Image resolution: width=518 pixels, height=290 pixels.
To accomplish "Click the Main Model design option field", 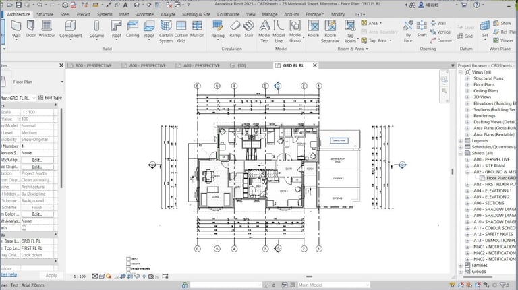I will (333, 285).
